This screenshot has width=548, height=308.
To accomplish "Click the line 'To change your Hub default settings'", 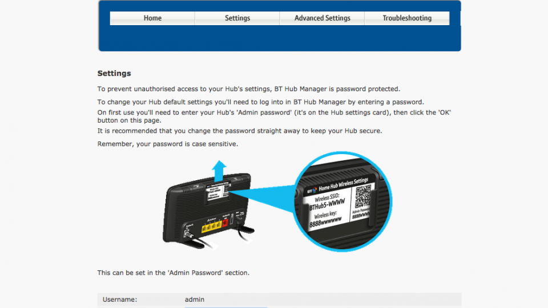I will (260, 102).
